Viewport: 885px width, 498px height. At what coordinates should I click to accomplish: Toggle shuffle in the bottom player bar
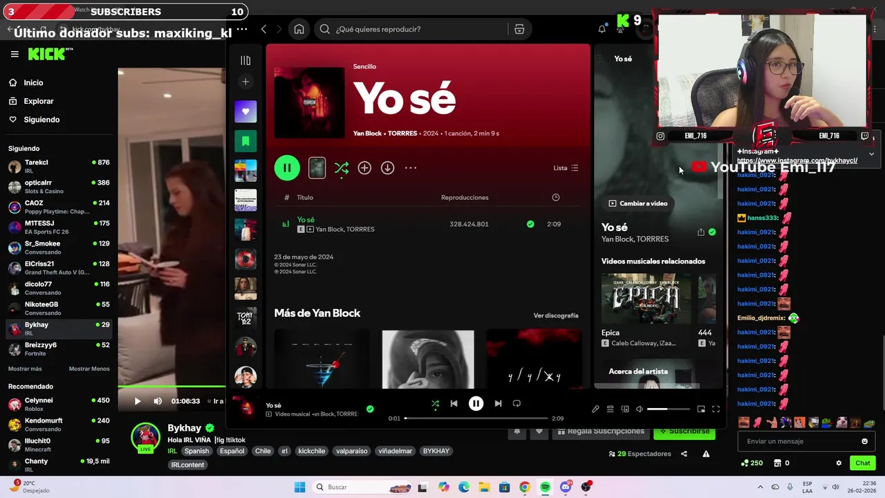435,403
